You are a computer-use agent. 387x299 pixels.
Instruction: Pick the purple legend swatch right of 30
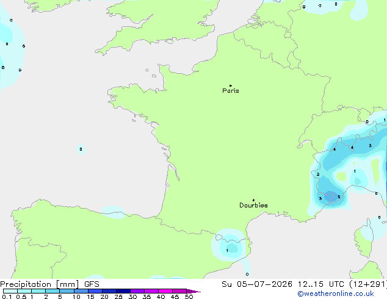[137, 291]
